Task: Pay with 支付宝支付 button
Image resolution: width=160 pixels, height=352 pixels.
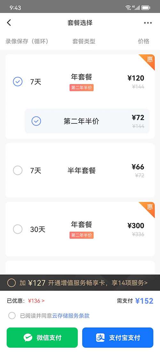Action: (118, 337)
